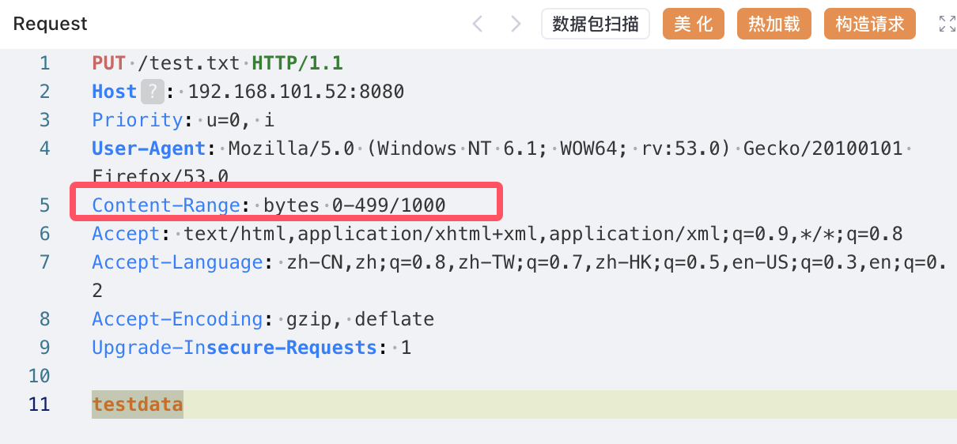Click the question mark badge beside Host
The image size is (957, 444).
[x=152, y=92]
